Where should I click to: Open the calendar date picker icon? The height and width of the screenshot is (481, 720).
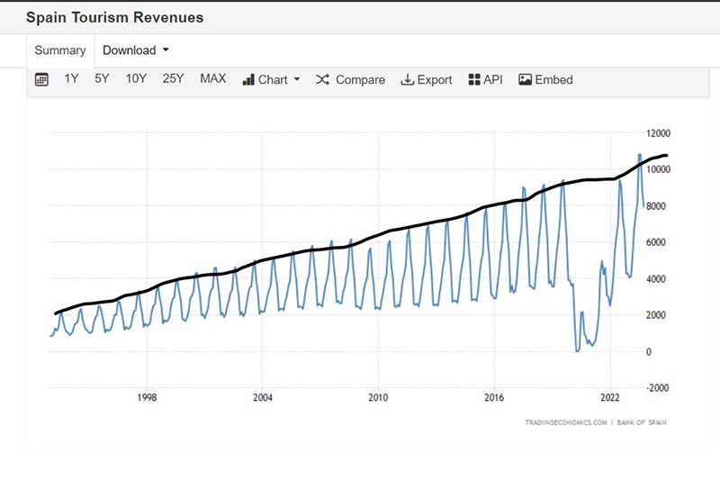point(41,79)
